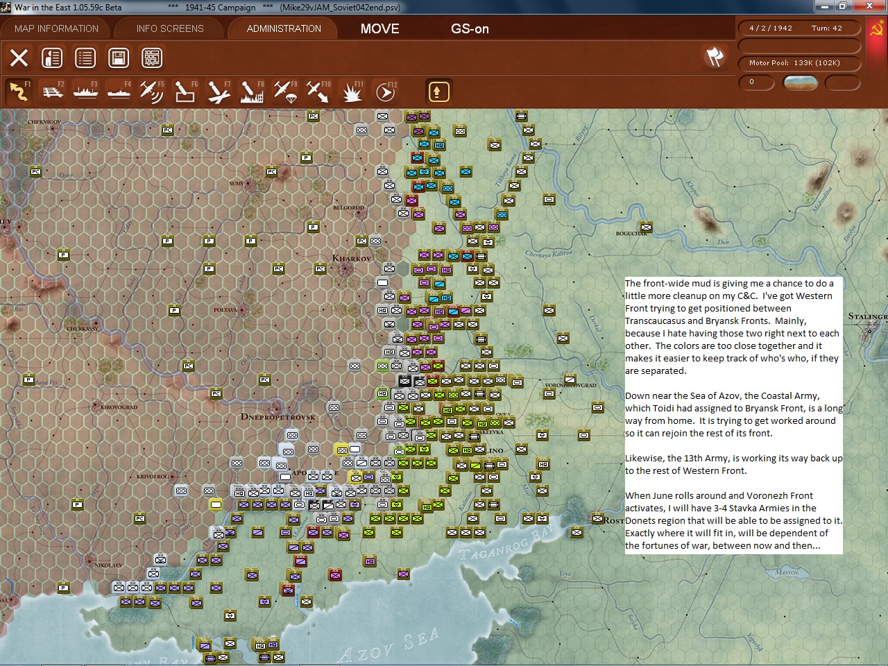Click the MOVE mode label
888x666 pixels.
pos(379,28)
